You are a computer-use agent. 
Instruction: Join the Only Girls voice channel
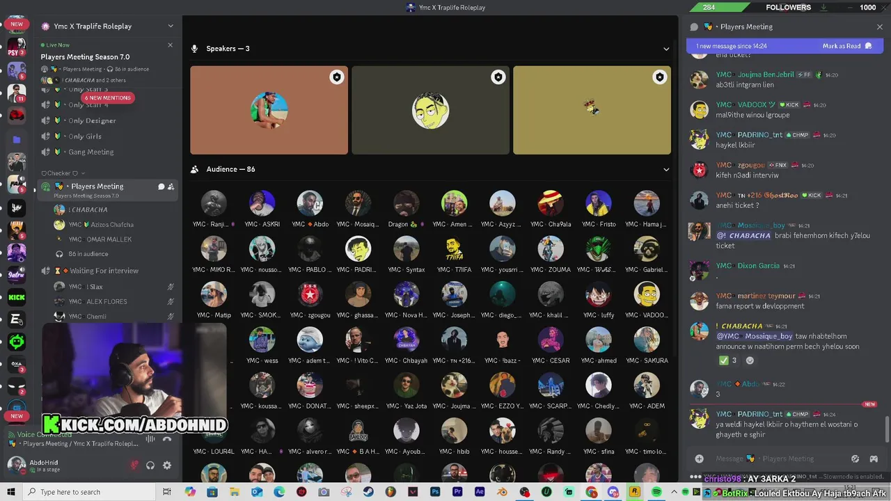coord(85,136)
